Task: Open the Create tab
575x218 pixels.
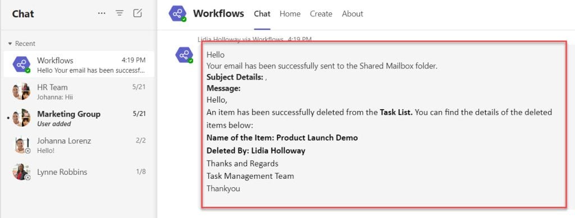Action: tap(321, 14)
